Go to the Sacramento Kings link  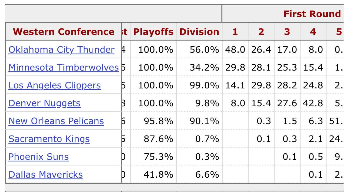tap(49, 139)
